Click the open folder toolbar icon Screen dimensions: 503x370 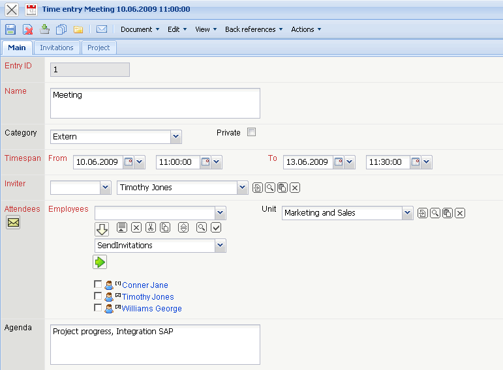click(x=78, y=29)
